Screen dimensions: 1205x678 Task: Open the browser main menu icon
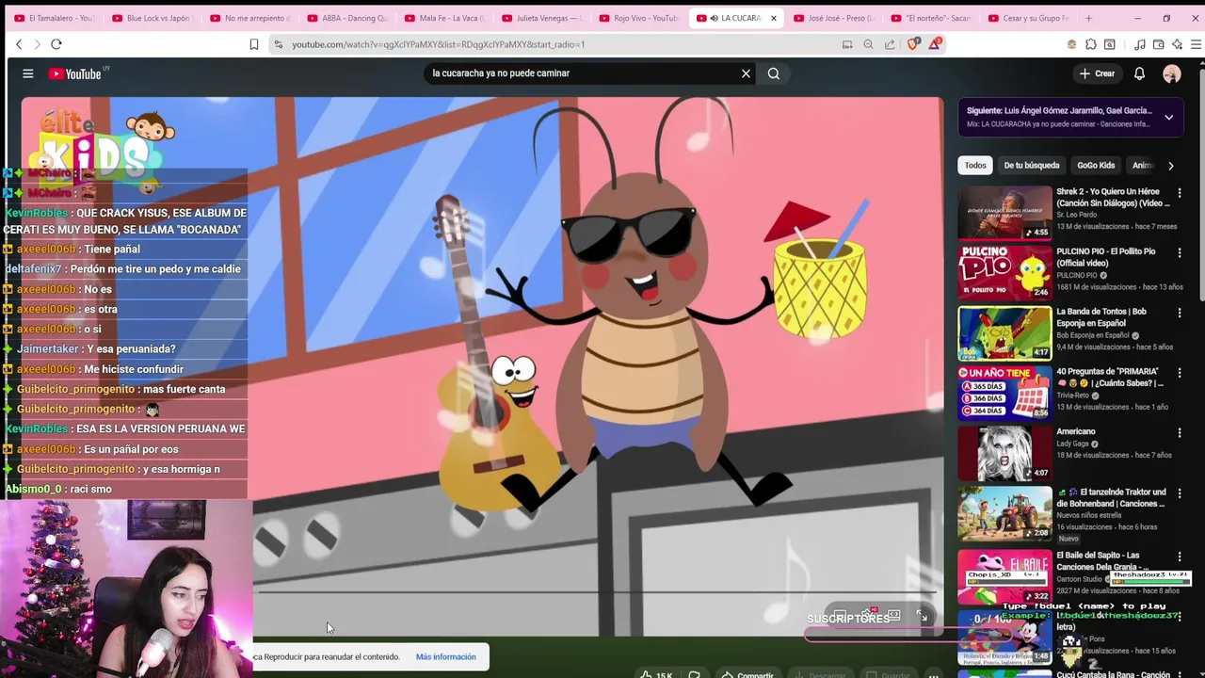tap(1196, 44)
